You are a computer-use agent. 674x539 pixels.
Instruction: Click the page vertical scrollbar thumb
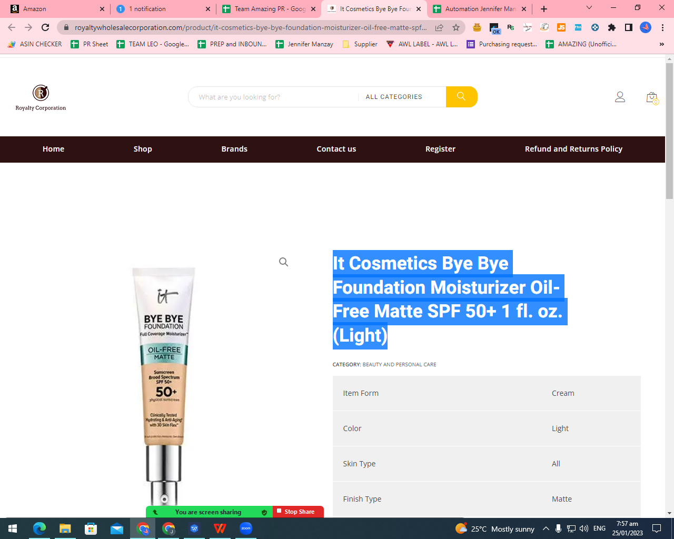[669, 131]
